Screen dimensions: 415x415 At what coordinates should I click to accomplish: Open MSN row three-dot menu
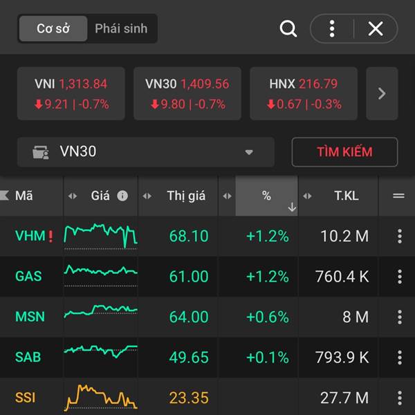(x=399, y=317)
